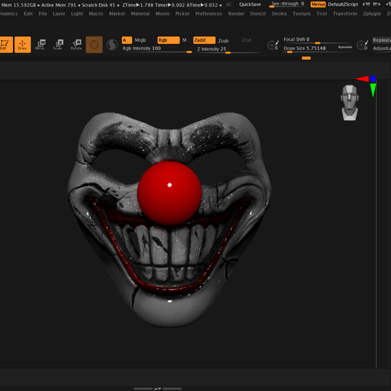The image size is (391, 391).
Task: Click the brush S radius icon
Action: pyautogui.click(x=273, y=45)
